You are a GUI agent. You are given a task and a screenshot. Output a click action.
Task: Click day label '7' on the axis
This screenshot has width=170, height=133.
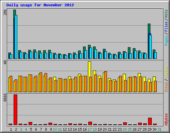(41, 129)
